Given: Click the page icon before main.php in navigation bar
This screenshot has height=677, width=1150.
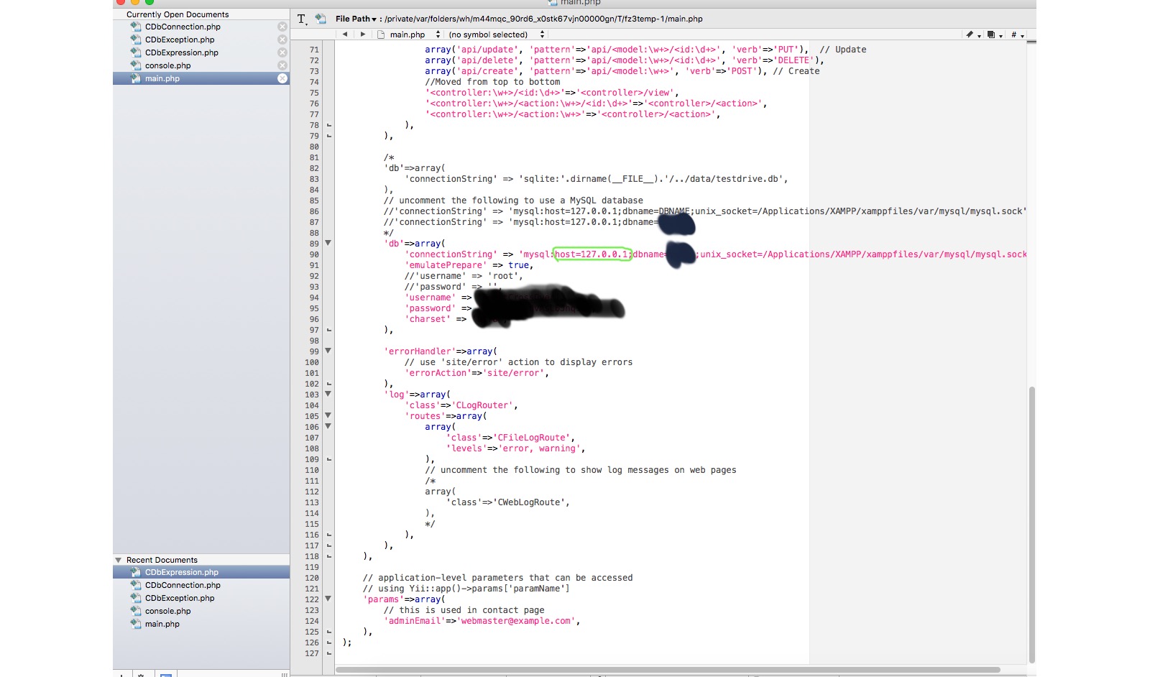Looking at the screenshot, I should pyautogui.click(x=381, y=34).
